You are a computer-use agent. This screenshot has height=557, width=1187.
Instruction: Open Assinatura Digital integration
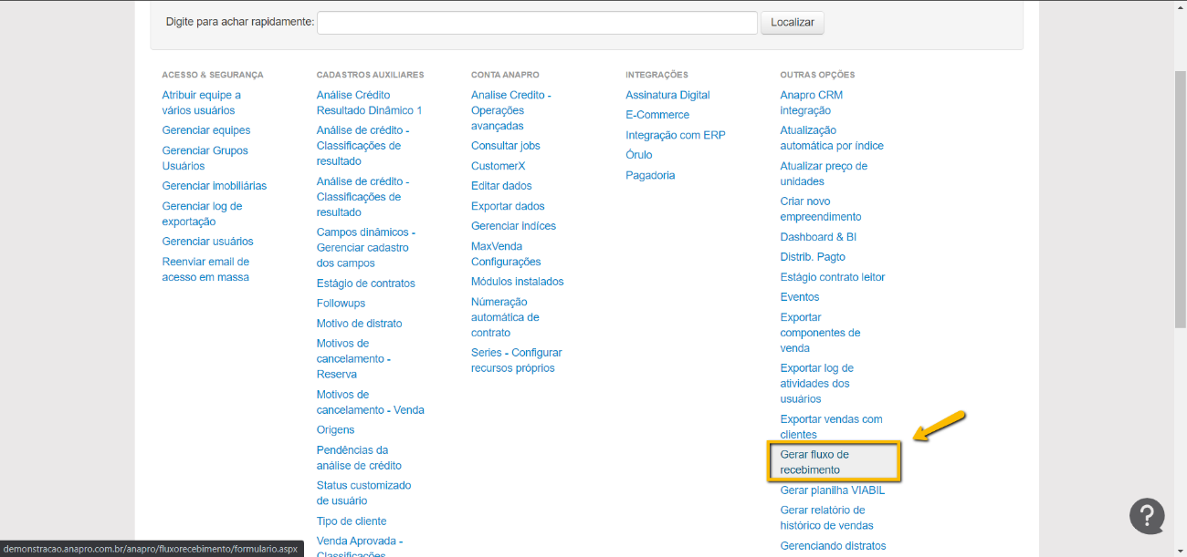(667, 95)
